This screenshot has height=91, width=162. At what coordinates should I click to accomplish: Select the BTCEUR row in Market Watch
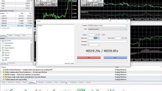(x=16, y=26)
